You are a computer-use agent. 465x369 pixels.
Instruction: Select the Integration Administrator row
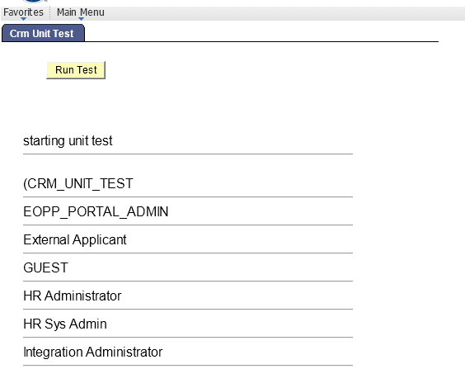tap(188, 352)
